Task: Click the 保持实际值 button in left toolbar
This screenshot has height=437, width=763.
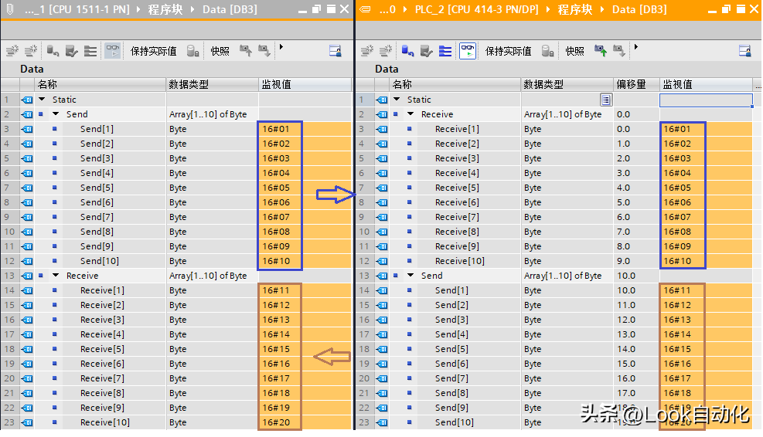Action: 153,51
